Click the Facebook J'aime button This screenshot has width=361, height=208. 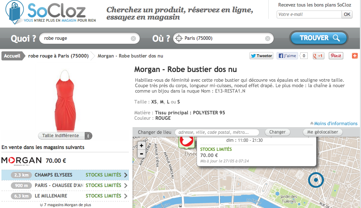coord(287,56)
